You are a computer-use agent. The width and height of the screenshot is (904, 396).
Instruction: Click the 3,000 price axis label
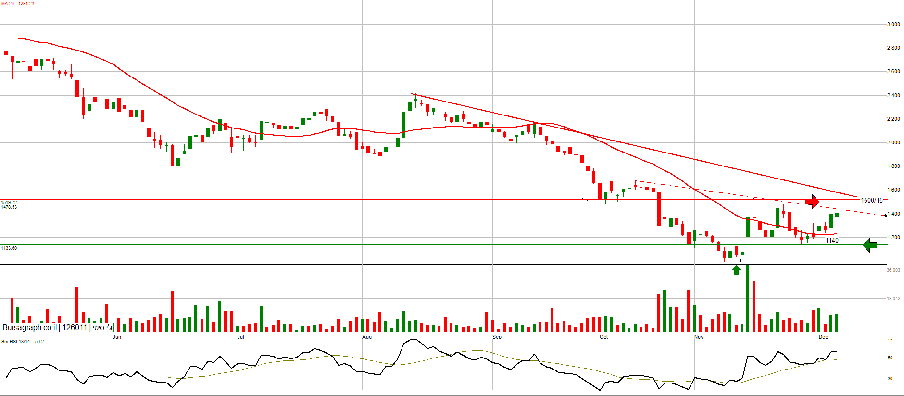[x=893, y=24]
